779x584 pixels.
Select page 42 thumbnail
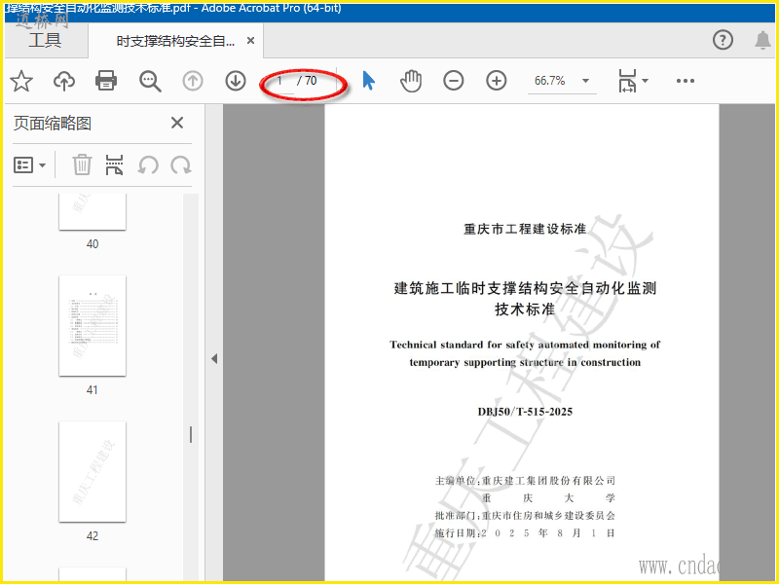(93, 472)
